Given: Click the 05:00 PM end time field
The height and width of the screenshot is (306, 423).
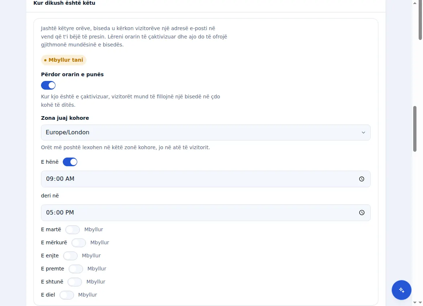Looking at the screenshot, I should click(x=206, y=213).
